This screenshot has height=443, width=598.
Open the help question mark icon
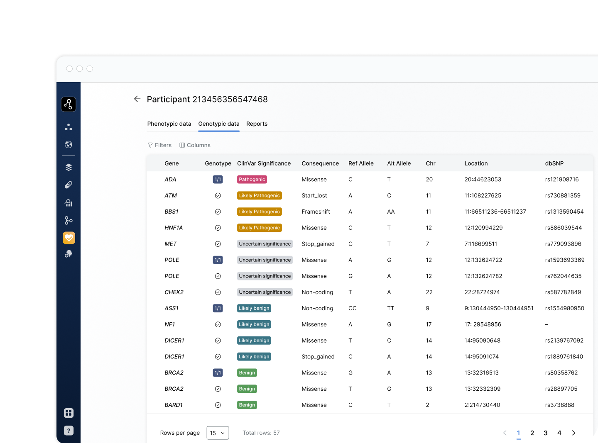[x=69, y=431]
